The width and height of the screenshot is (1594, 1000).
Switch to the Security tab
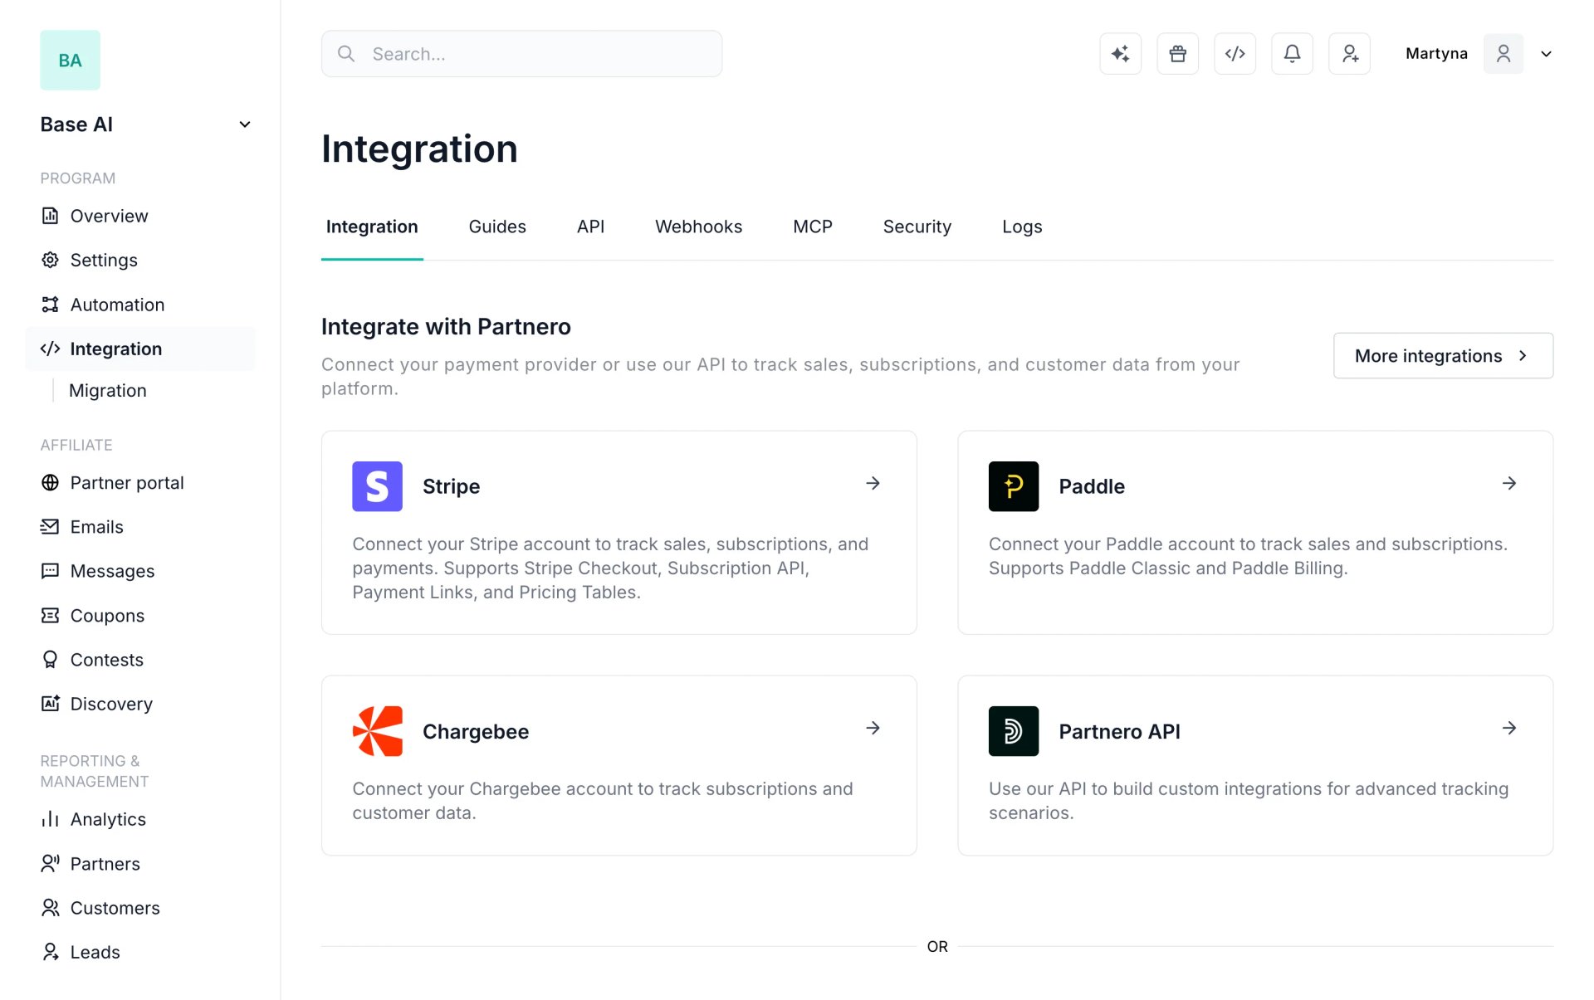tap(917, 227)
